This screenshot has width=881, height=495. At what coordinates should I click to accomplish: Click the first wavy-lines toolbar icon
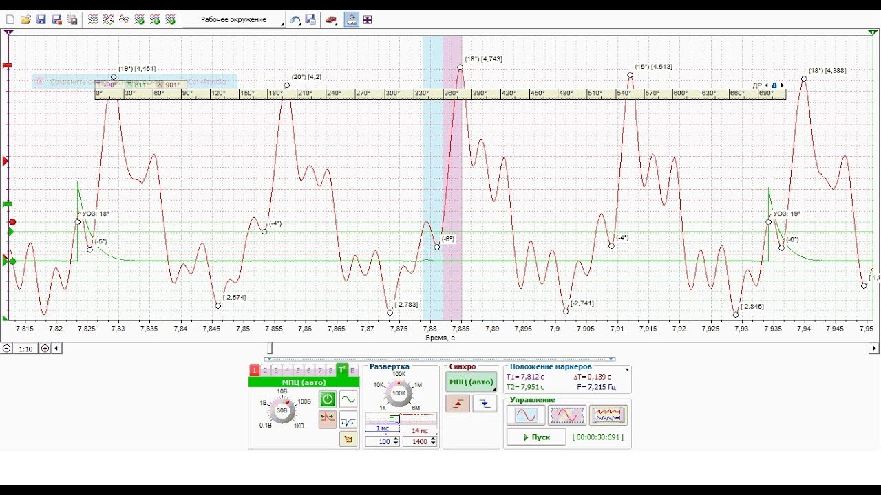pos(93,20)
